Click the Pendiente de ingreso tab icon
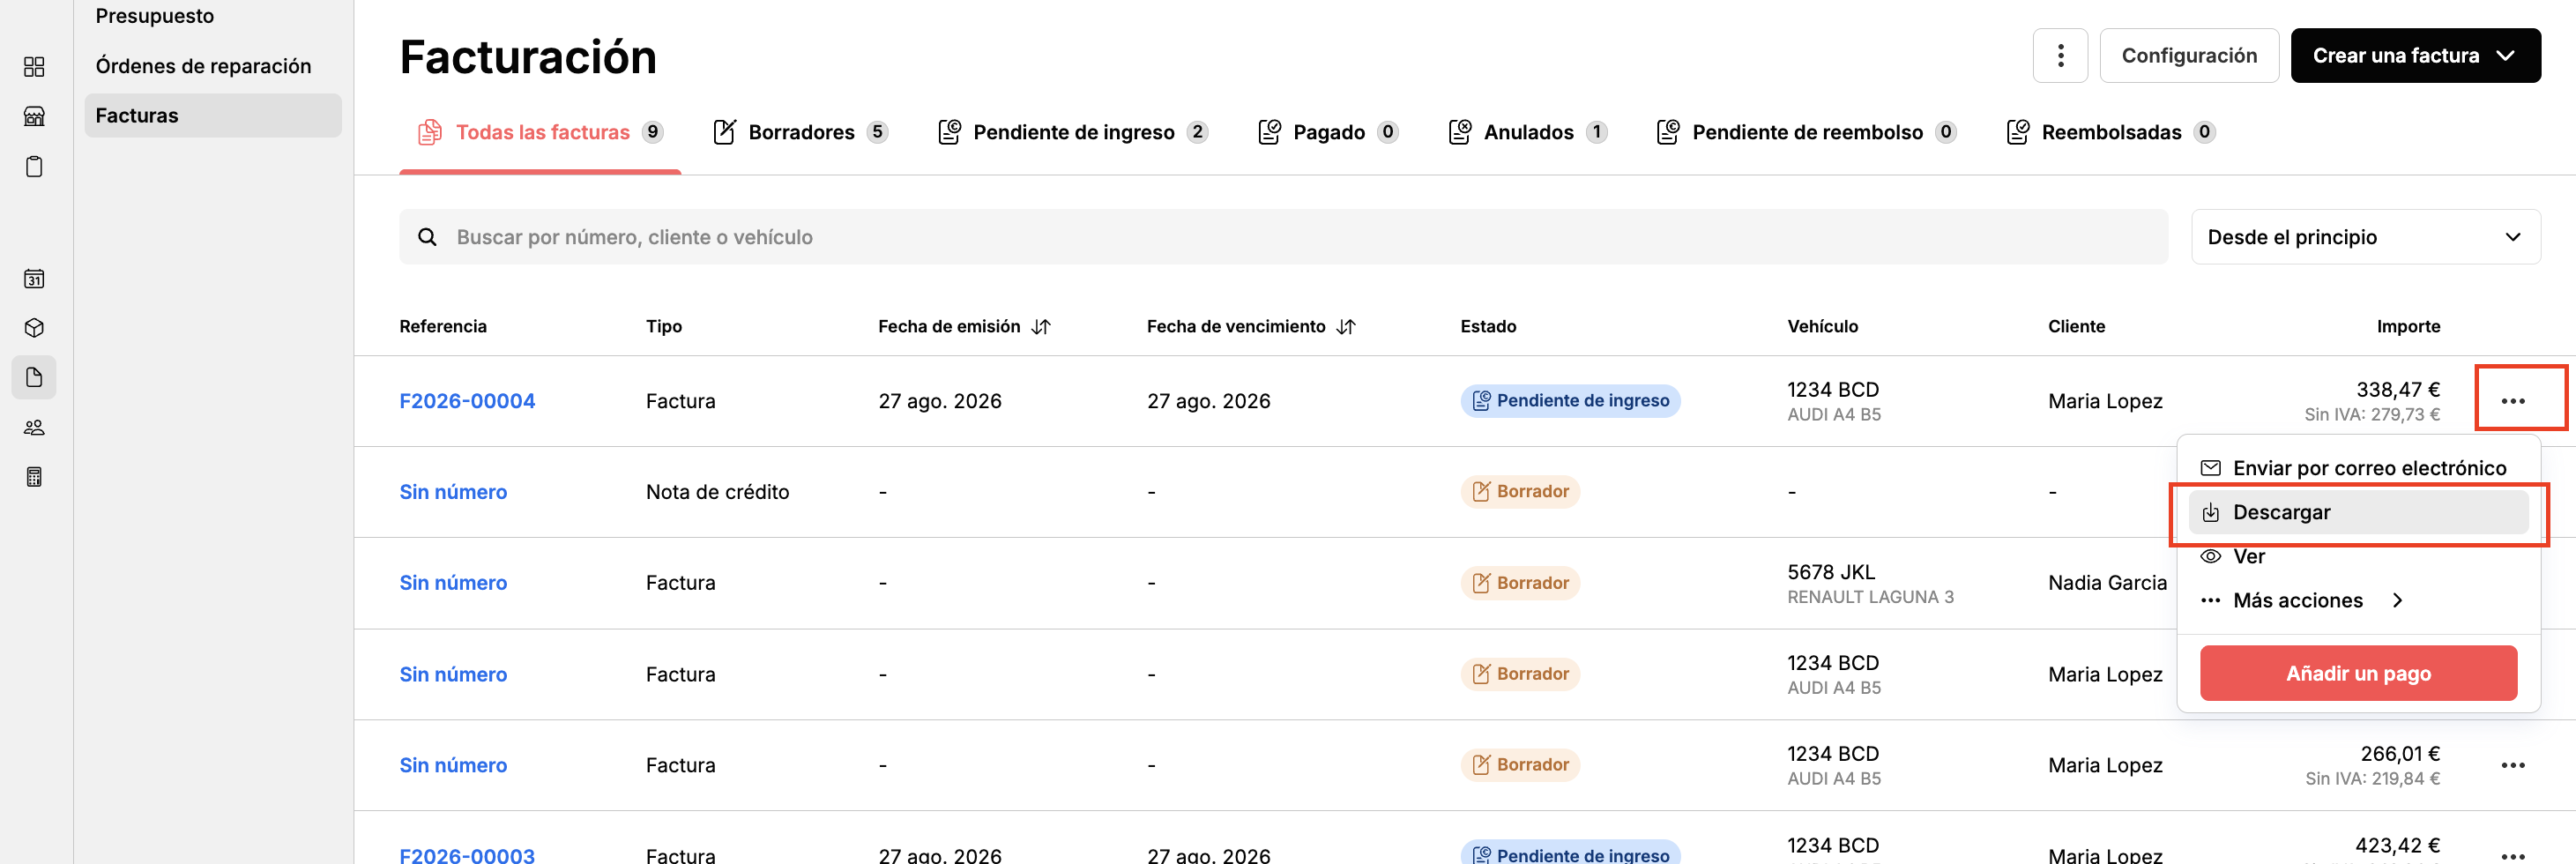Viewport: 2576px width, 864px height. pyautogui.click(x=950, y=132)
